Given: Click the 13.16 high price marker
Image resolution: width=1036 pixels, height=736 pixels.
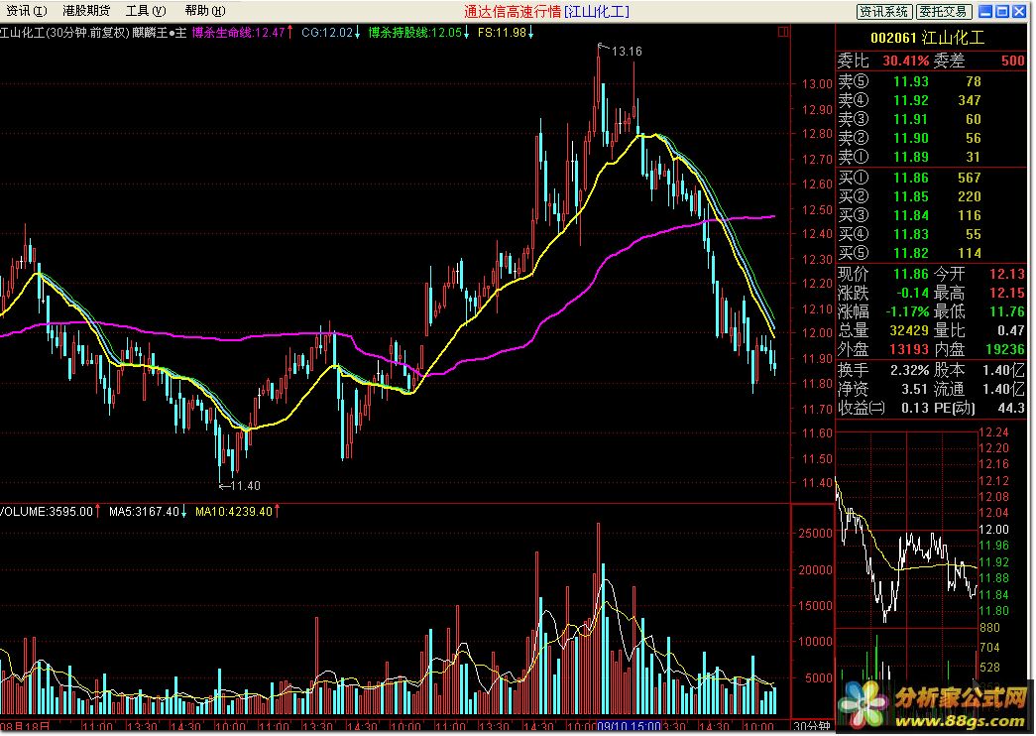Looking at the screenshot, I should [x=627, y=51].
